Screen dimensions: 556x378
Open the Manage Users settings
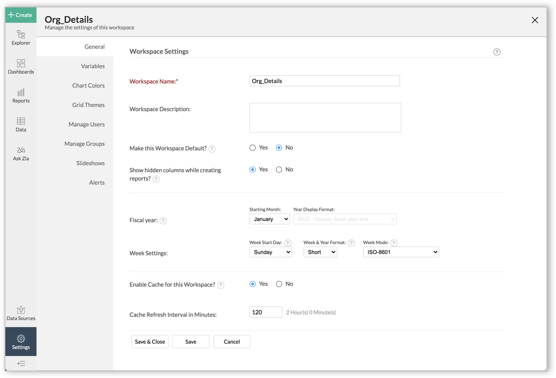(86, 124)
